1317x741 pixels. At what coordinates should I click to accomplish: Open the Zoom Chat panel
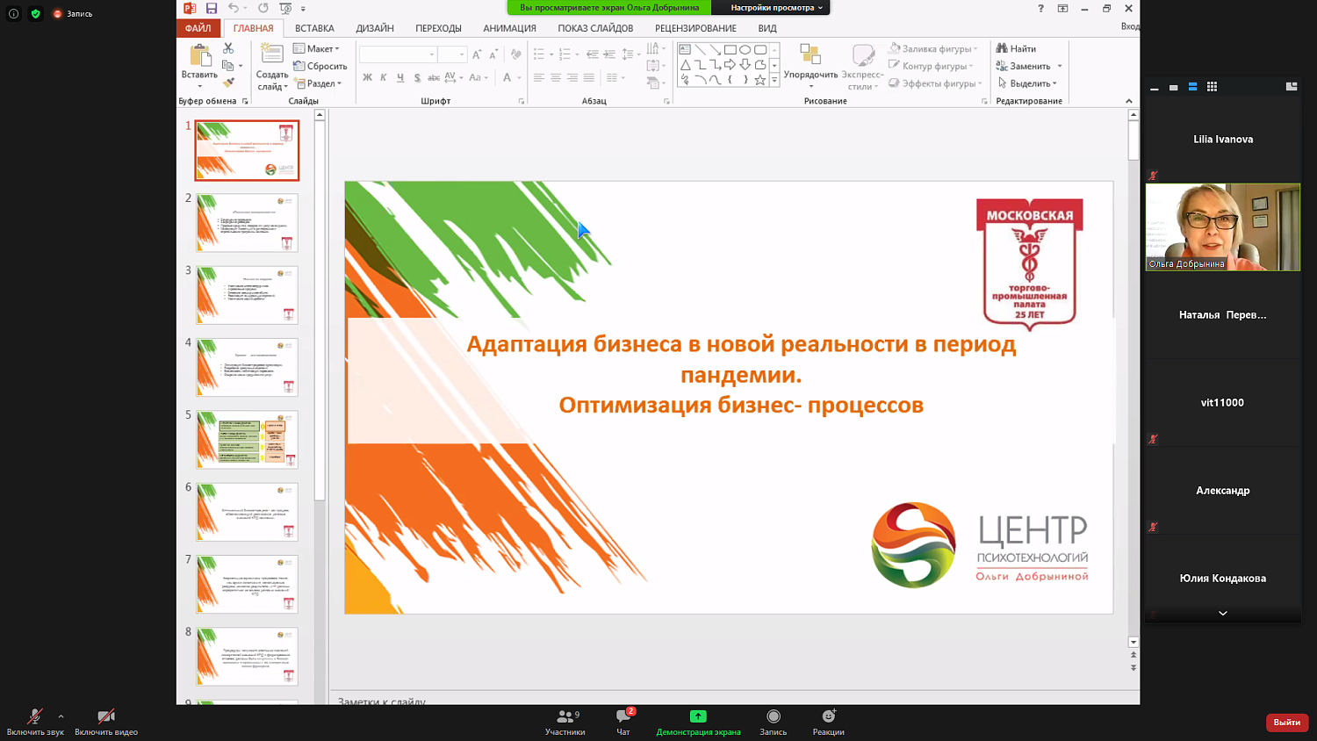pos(623,723)
